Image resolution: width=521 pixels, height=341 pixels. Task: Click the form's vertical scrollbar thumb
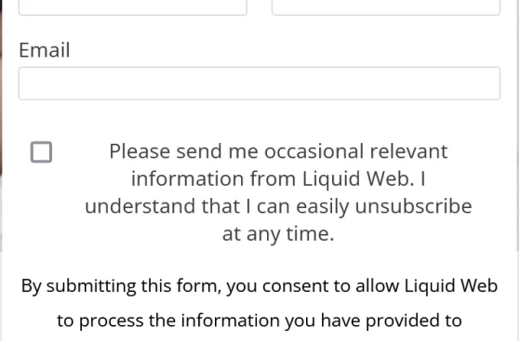[519, 125]
